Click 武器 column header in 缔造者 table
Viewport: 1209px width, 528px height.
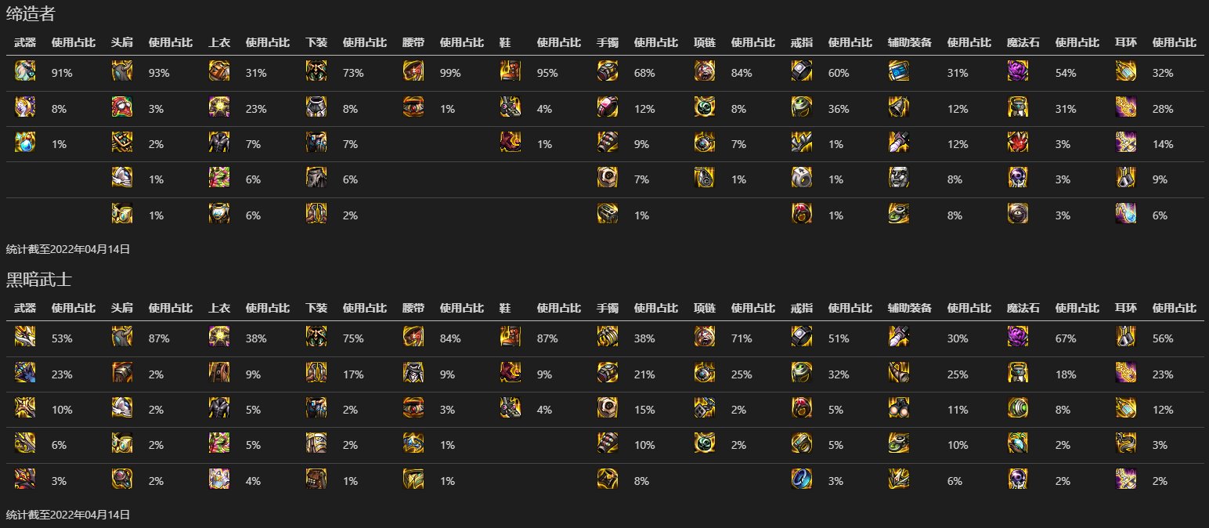[25, 43]
